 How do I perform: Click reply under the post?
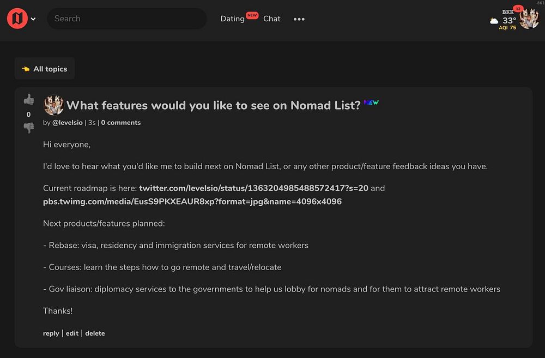pos(51,333)
